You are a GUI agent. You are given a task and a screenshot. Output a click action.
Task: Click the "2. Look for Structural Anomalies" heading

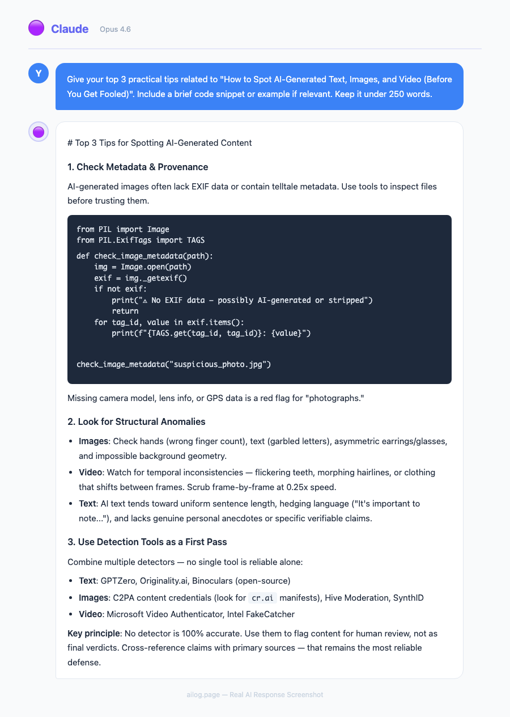(136, 421)
